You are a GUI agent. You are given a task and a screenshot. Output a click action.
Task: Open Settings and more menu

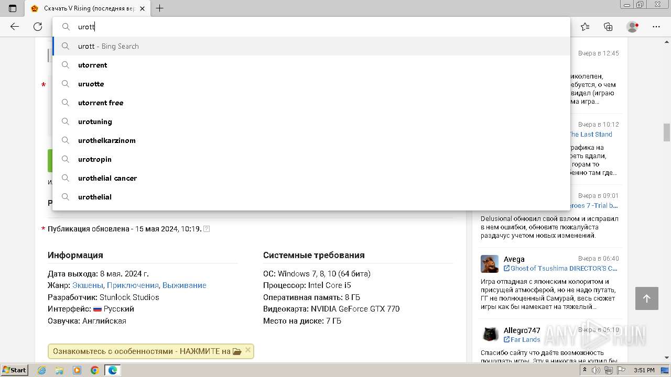coord(656,27)
